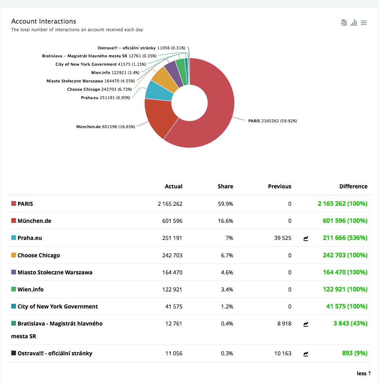379x384 pixels.
Task: Click Wien.info 122921 chart label
Action: click(x=115, y=73)
